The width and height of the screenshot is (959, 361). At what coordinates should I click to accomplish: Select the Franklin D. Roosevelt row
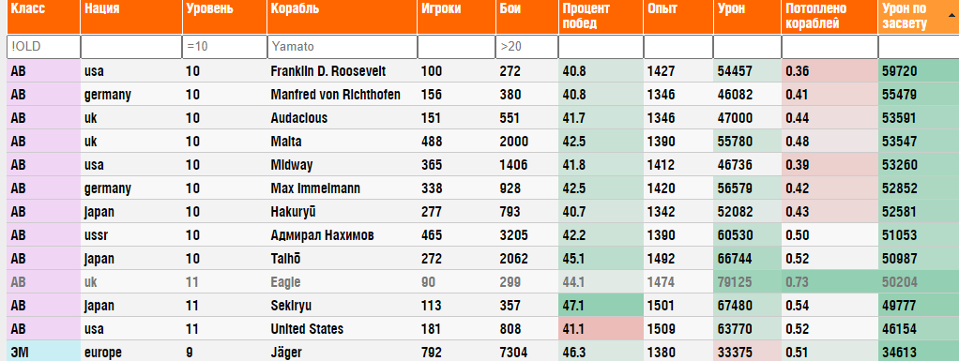tap(483, 71)
